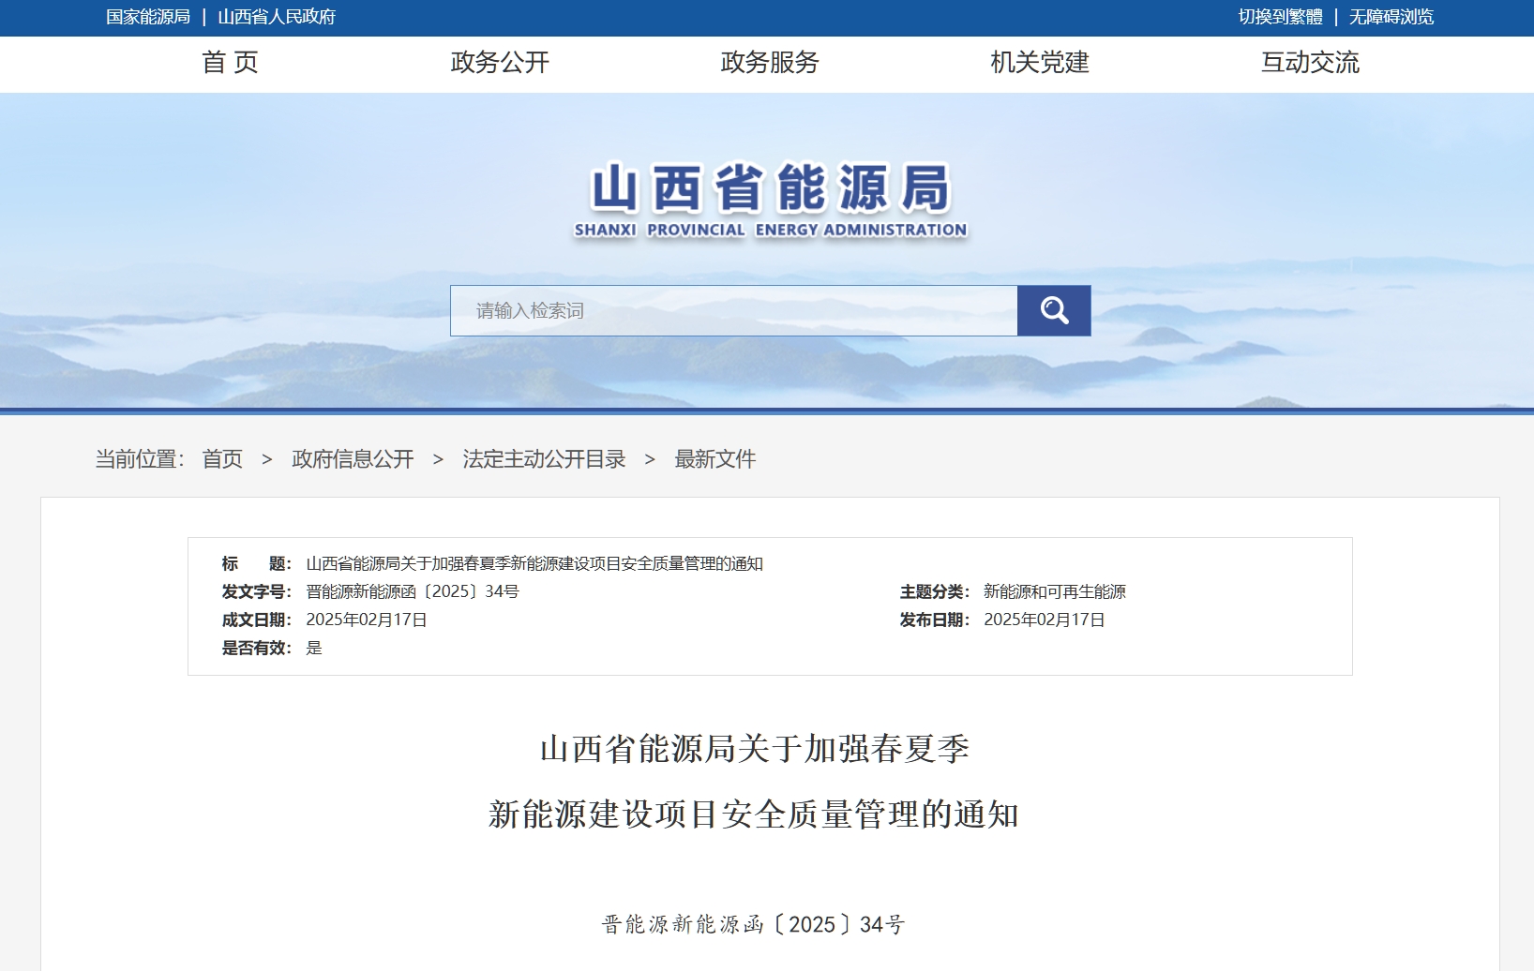Image resolution: width=1534 pixels, height=971 pixels.
Task: Open 法定主动公开目录 breadcrumb link
Action: pos(544,459)
